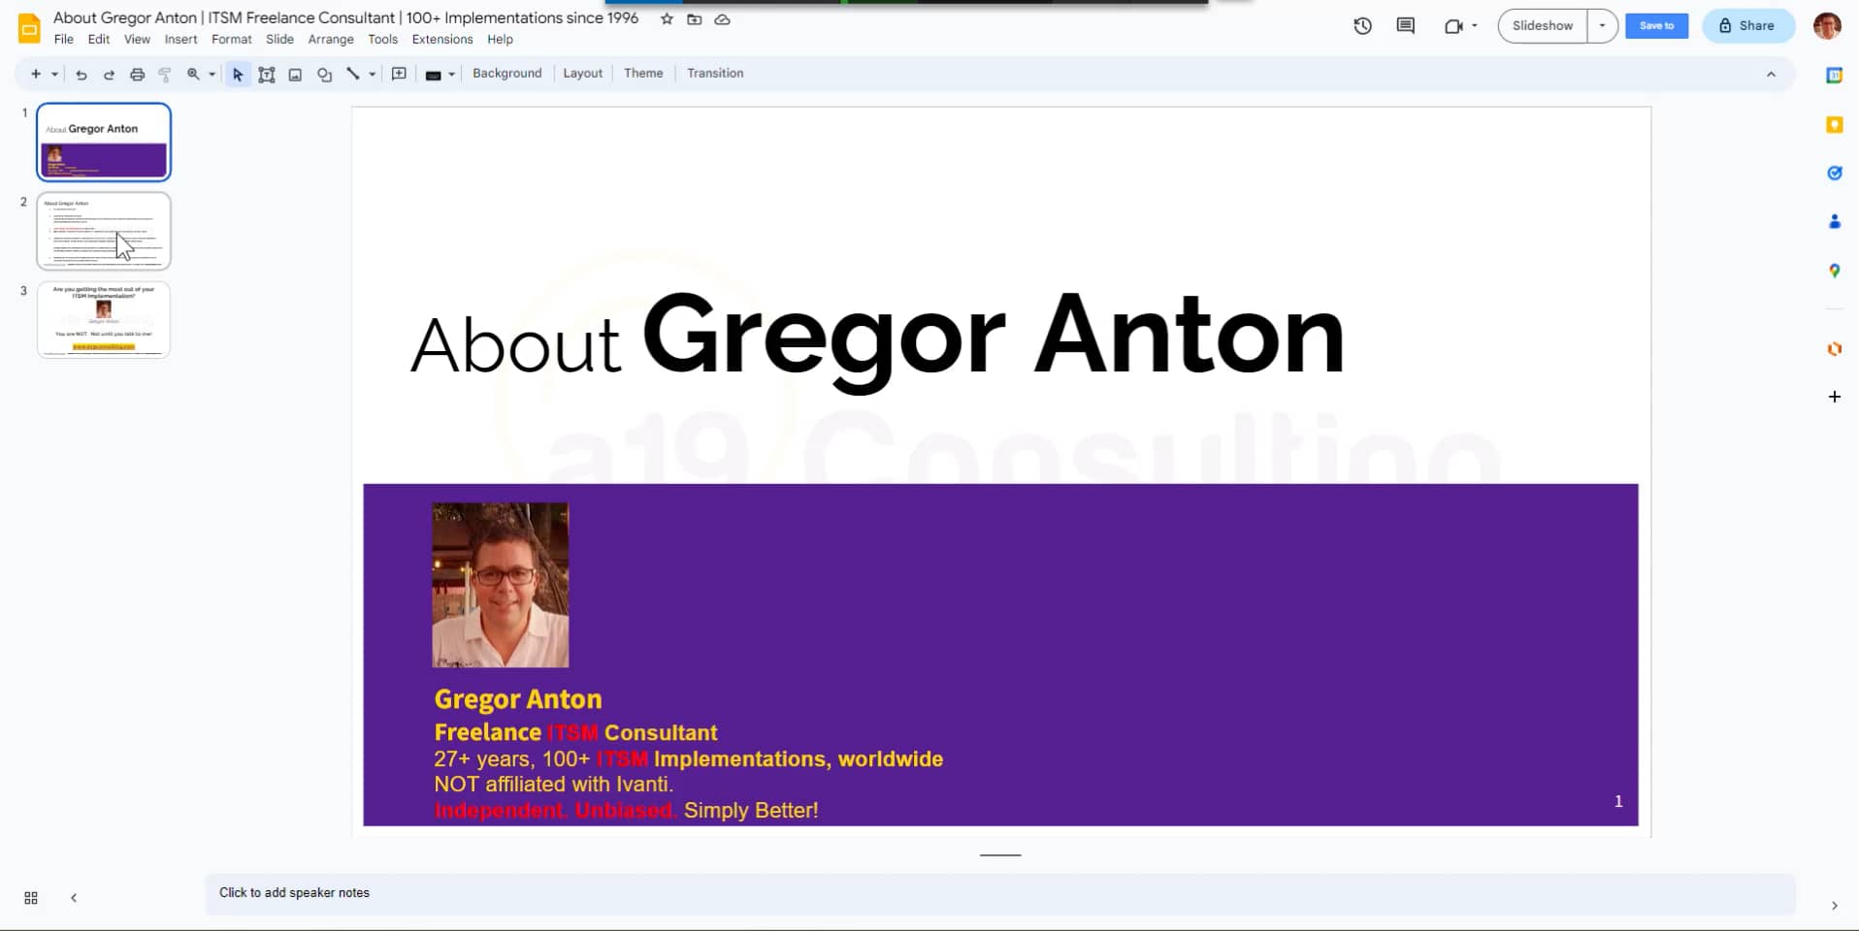The width and height of the screenshot is (1859, 931).
Task: Open the Slideshow options dropdown
Action: coord(1602,26)
